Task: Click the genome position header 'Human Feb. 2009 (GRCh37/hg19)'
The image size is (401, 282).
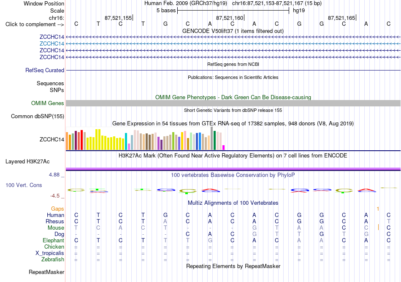Action: tap(185, 3)
